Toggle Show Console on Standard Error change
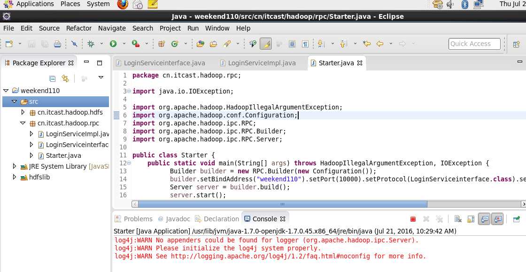Viewport: 526px width, 272px height. click(x=497, y=219)
